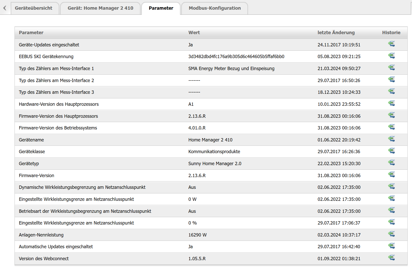Open history for Dynamische Wirkleistungsbegrenzung row

[391, 186]
